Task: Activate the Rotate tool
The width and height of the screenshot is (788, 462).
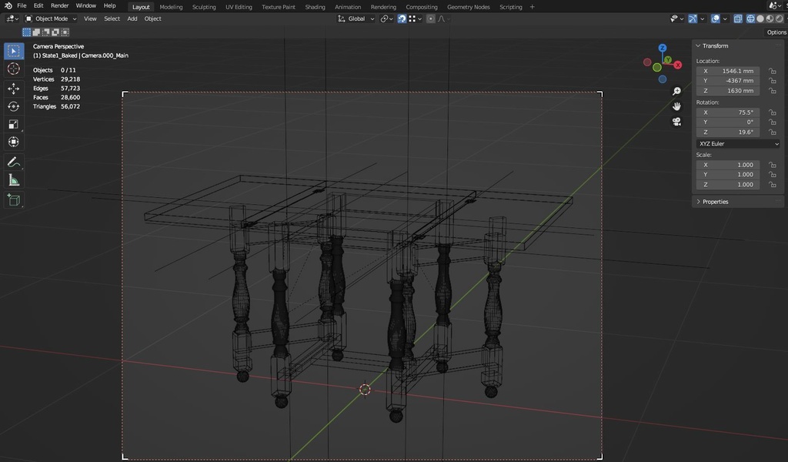Action: pos(14,106)
